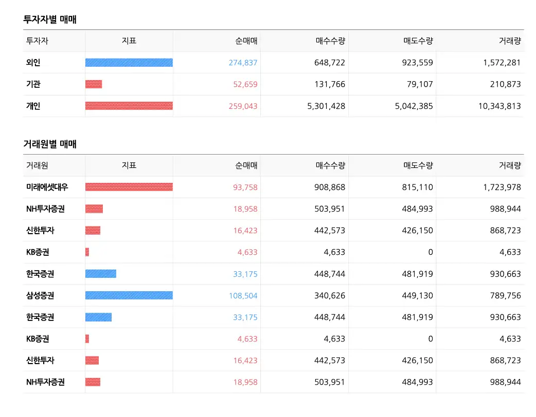Click the red indicator bar for 미래에셋대우

(x=129, y=187)
